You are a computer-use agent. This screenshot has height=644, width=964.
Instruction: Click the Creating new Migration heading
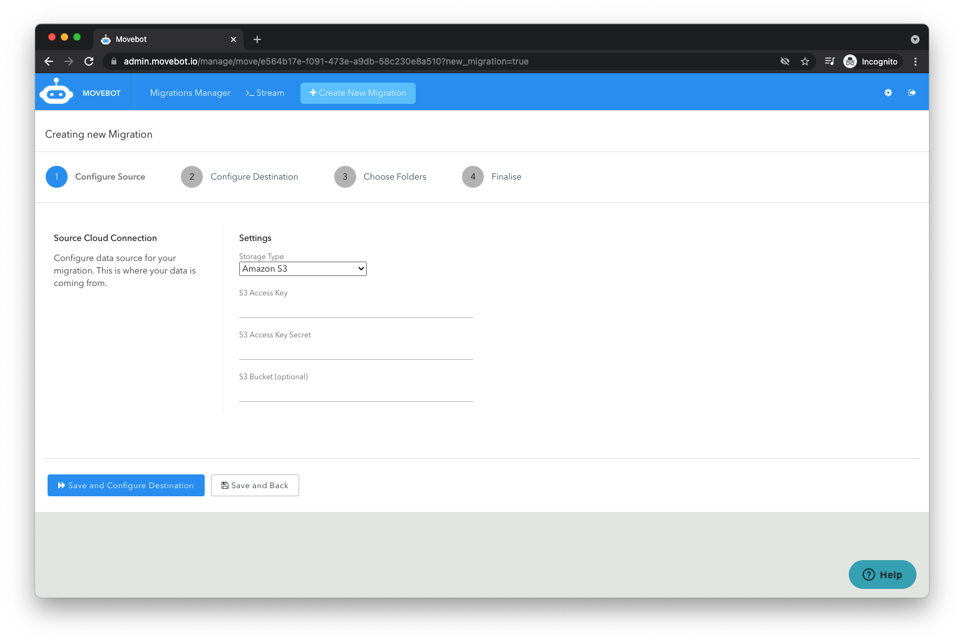99,135
